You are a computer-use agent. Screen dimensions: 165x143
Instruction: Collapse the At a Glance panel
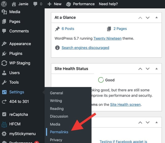(x=157, y=18)
